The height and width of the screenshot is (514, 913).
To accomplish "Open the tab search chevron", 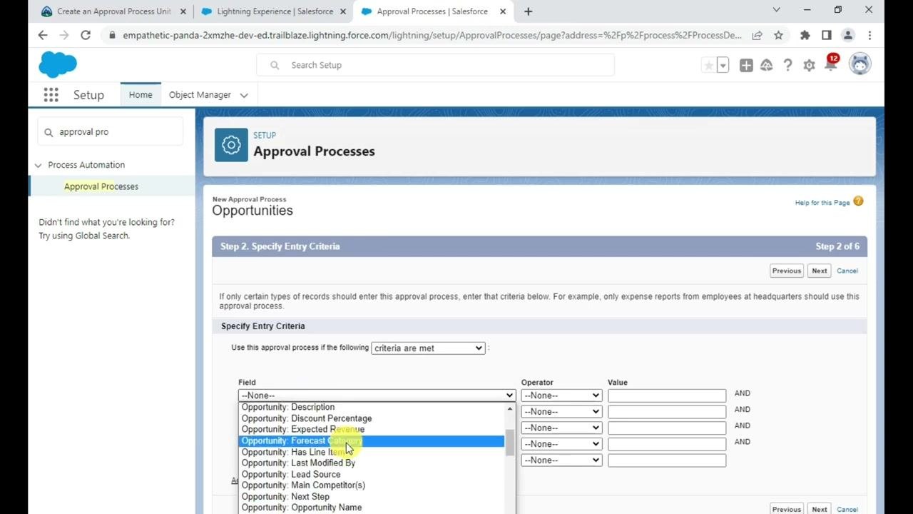I will tap(777, 10).
